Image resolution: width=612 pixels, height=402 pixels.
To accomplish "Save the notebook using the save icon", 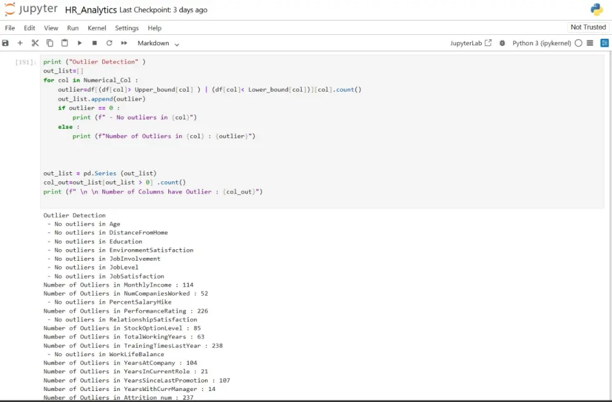I will point(6,43).
